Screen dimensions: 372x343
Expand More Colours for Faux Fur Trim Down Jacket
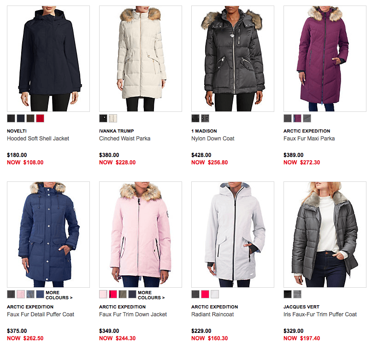(x=151, y=295)
